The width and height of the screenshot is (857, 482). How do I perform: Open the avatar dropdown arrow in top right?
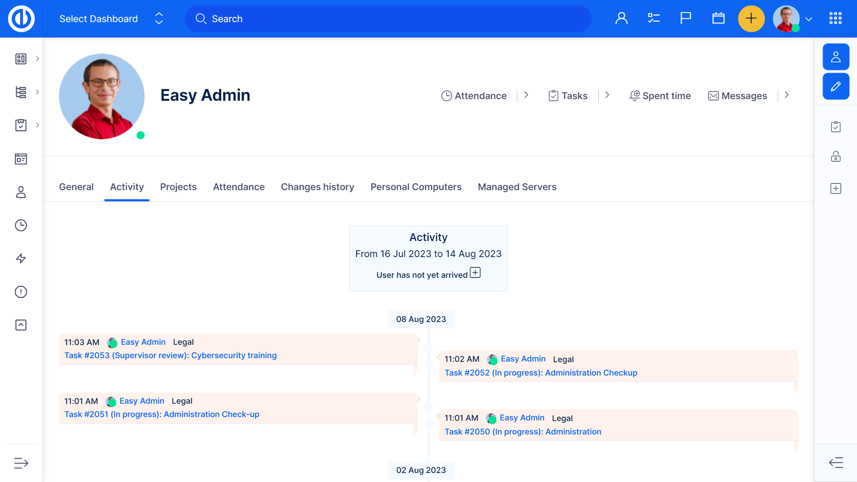(809, 20)
